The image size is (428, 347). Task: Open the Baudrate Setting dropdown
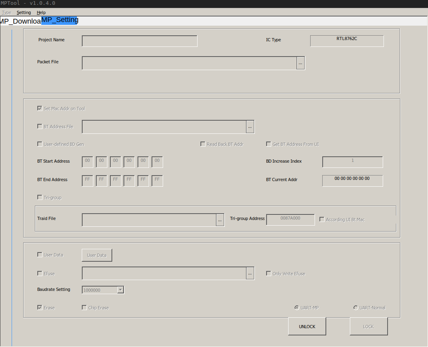click(120, 290)
